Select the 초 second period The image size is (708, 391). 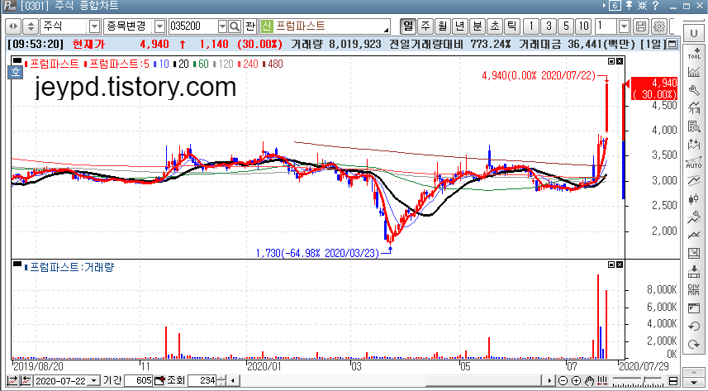(x=494, y=26)
